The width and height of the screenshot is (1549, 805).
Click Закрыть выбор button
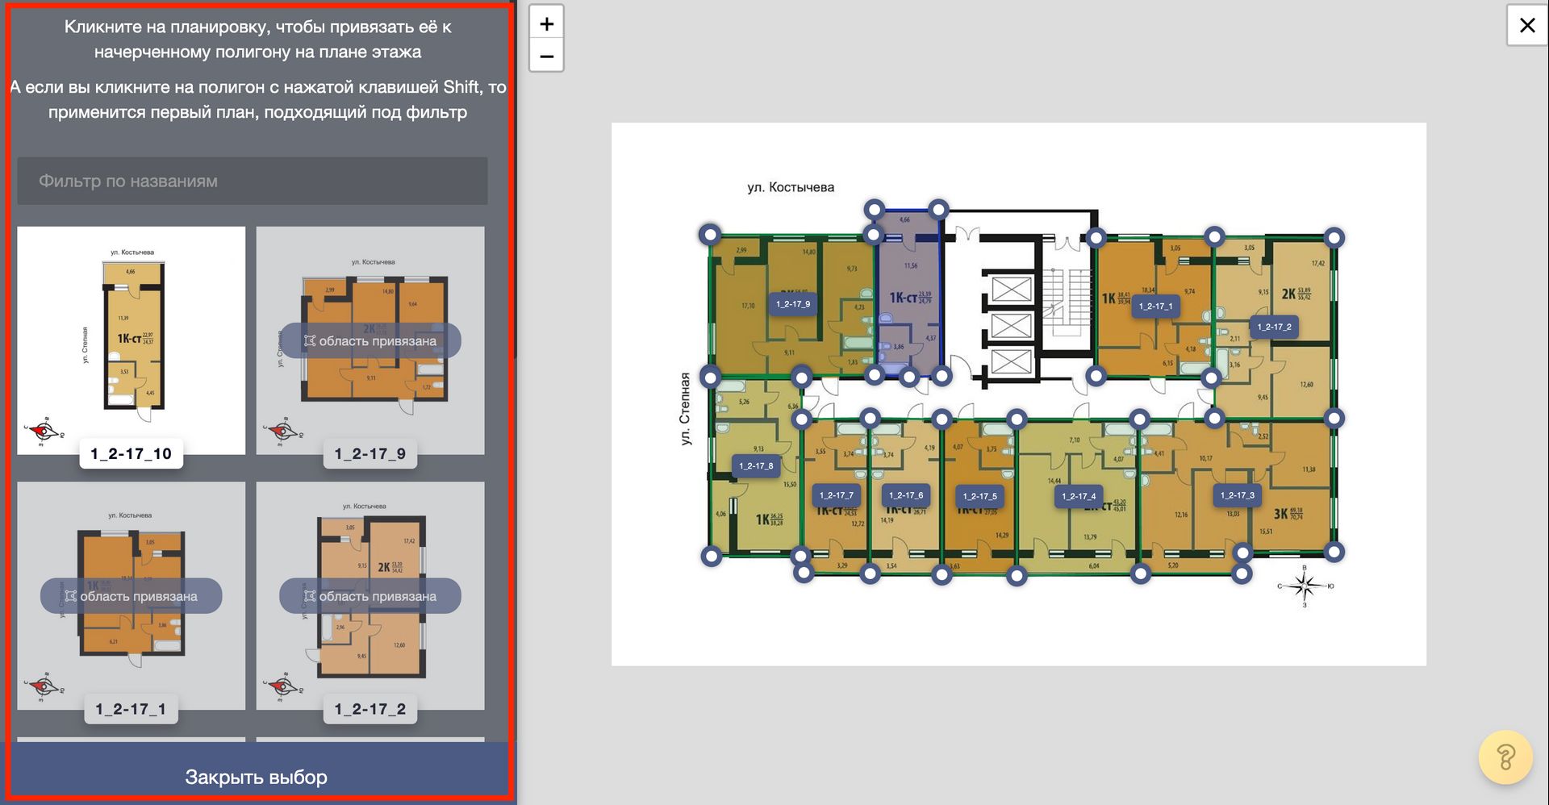click(x=257, y=777)
